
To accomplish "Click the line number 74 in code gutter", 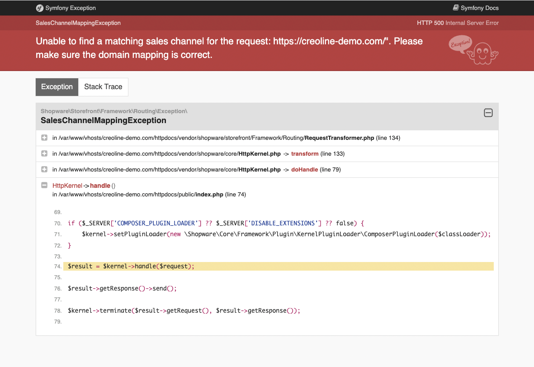I will click(x=57, y=267).
